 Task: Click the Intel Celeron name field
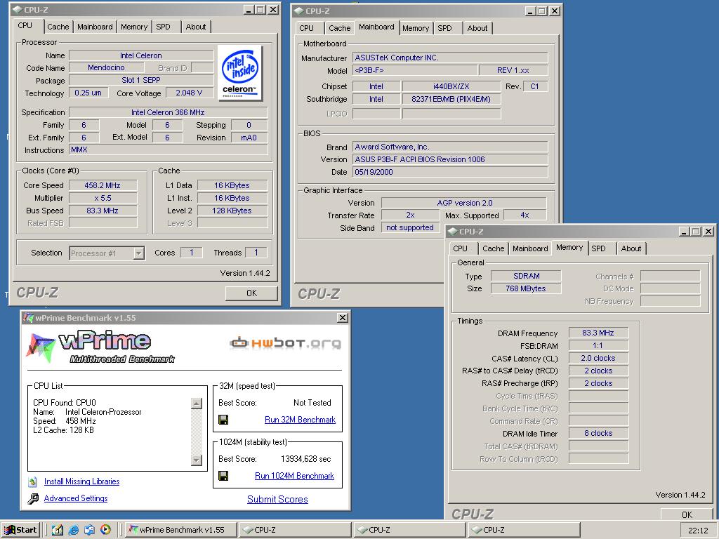tap(140, 55)
